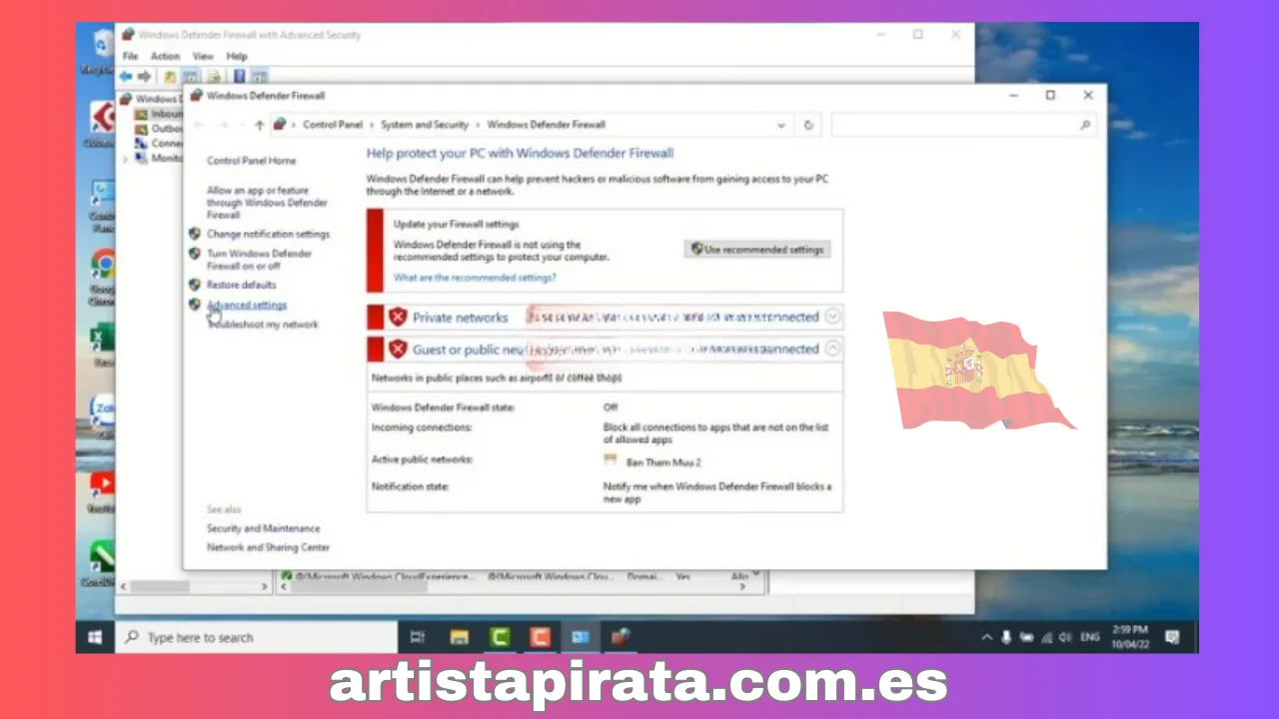Image resolution: width=1279 pixels, height=719 pixels.
Task: Open What are the recommended settings link
Action: (475, 278)
